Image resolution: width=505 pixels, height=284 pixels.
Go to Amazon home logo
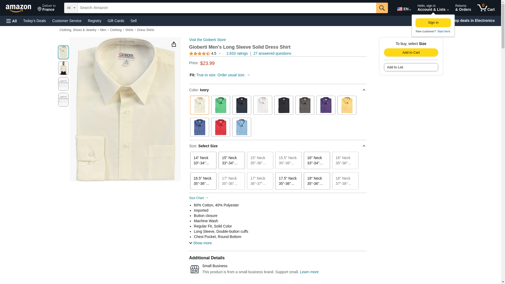point(18,8)
